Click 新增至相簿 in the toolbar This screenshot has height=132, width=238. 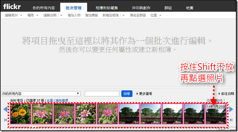111,15
